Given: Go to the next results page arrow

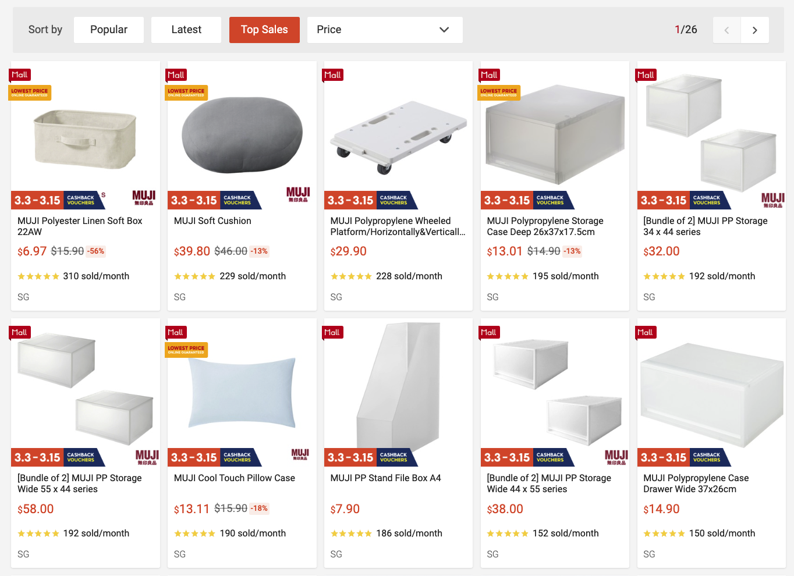Looking at the screenshot, I should (x=754, y=30).
